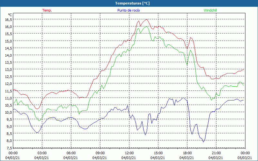
Task: Click the 16,0 y-axis value
Action: coord(8,27)
